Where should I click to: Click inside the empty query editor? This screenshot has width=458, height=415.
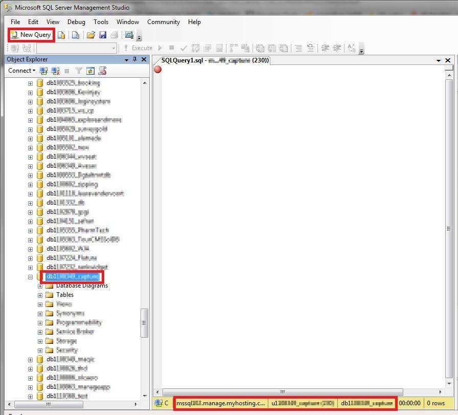[x=303, y=227]
